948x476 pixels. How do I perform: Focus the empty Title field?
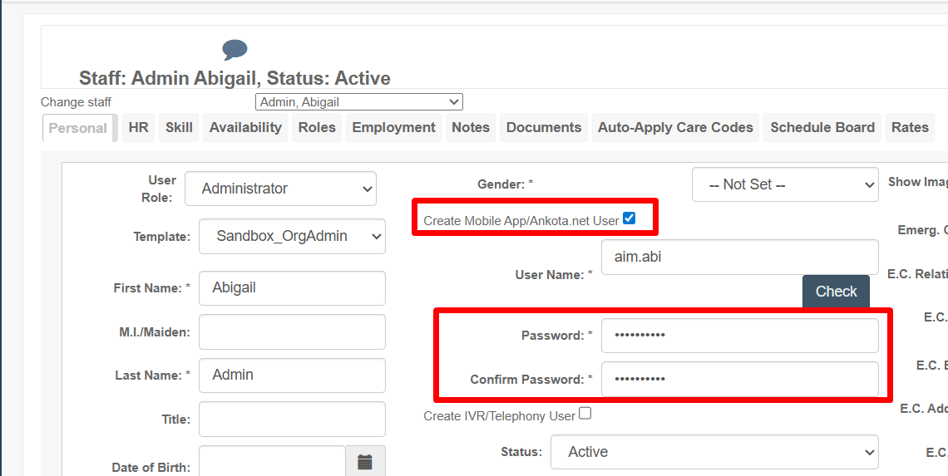(292, 419)
